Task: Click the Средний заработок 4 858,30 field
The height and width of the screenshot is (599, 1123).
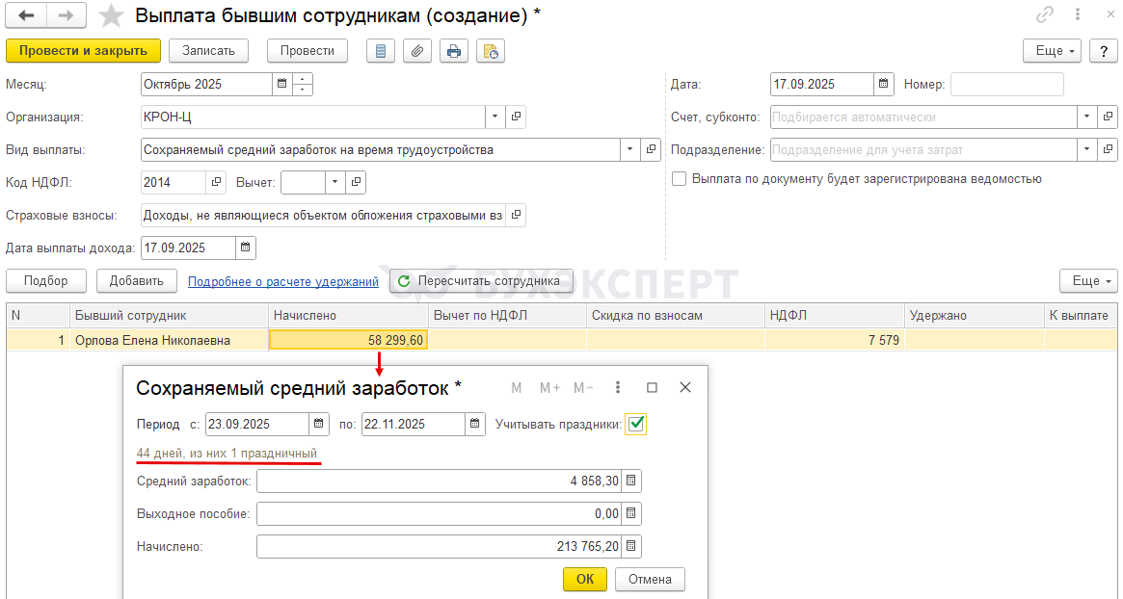Action: coord(439,481)
